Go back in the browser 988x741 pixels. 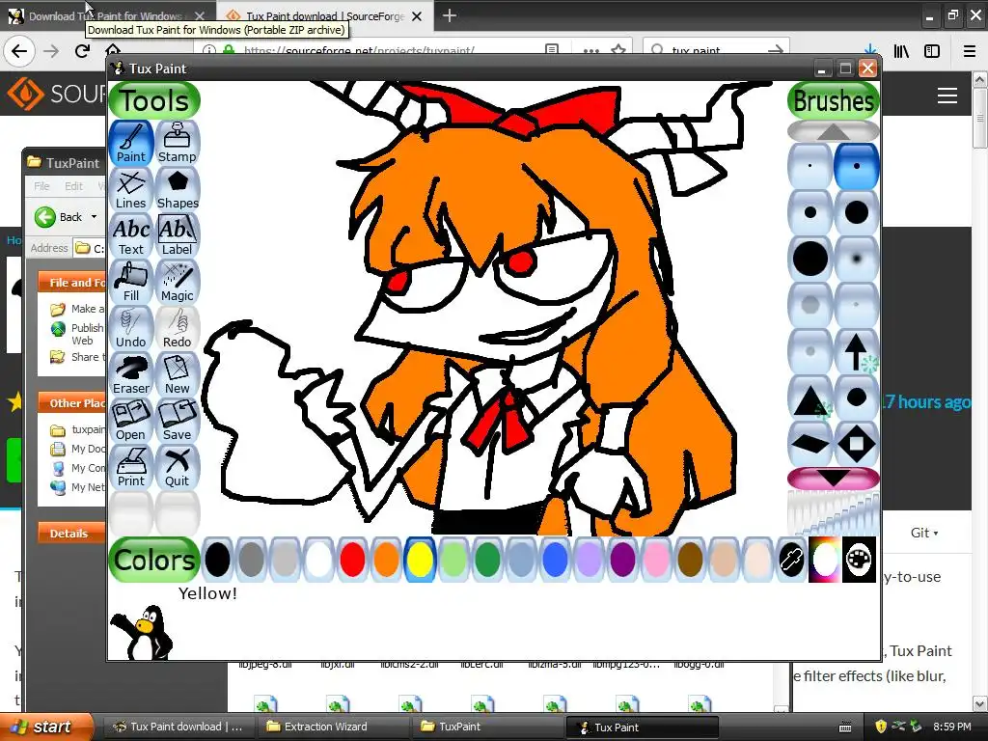pos(19,50)
